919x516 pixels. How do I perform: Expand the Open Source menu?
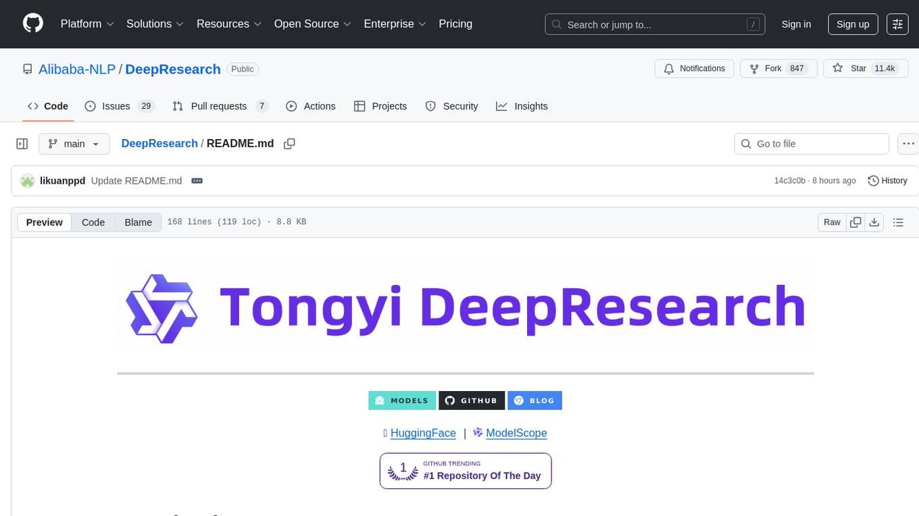coord(313,24)
